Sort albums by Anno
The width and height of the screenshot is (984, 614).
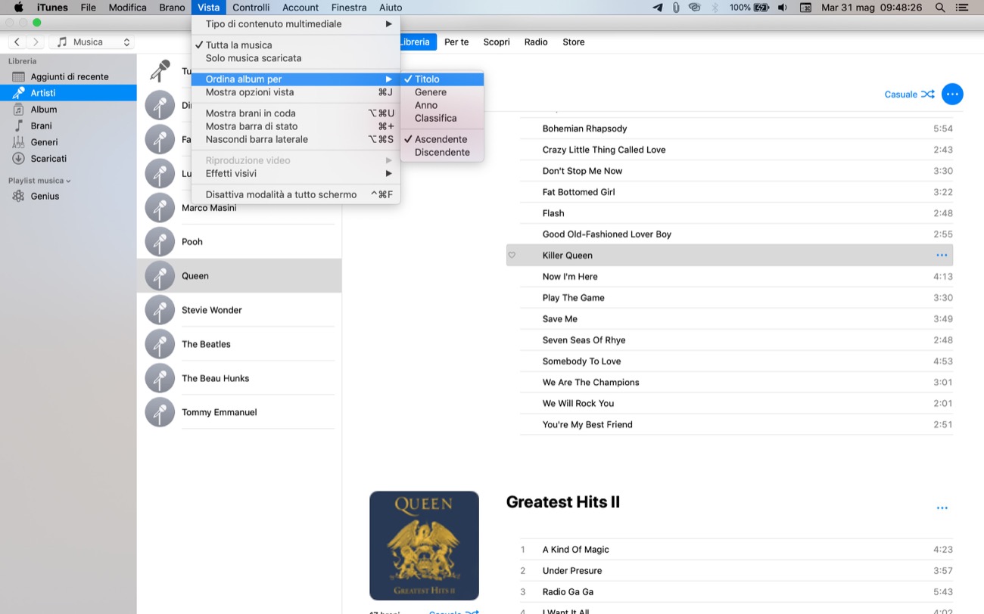tap(442, 105)
